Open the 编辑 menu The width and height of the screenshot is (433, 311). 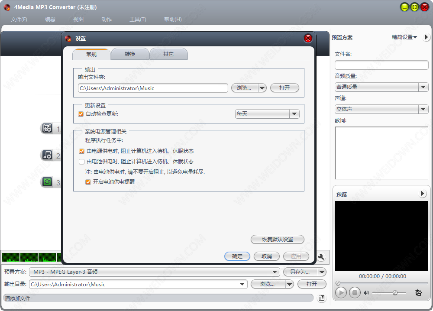point(50,19)
